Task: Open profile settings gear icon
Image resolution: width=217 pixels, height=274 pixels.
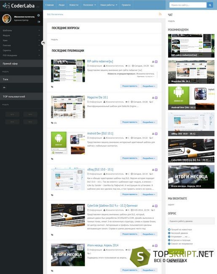Action: (39, 15)
